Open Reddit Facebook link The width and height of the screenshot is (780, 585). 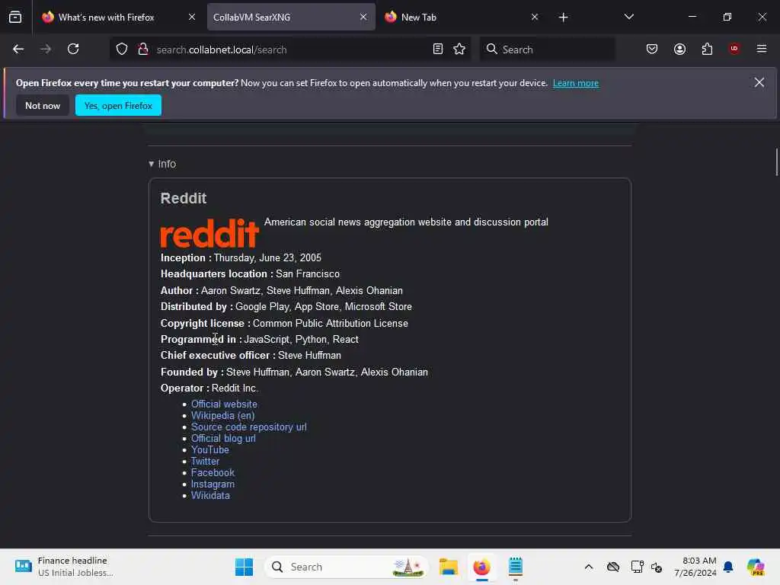(213, 473)
